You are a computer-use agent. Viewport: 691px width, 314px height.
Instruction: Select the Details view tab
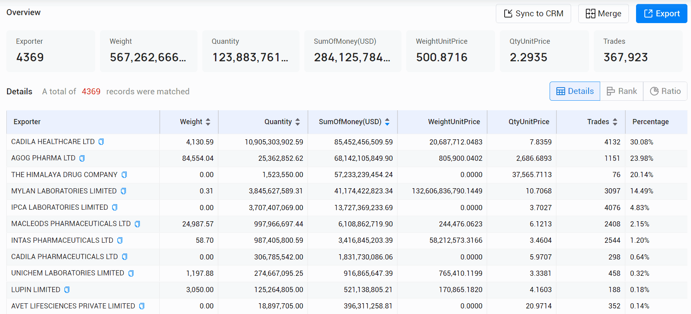[575, 91]
